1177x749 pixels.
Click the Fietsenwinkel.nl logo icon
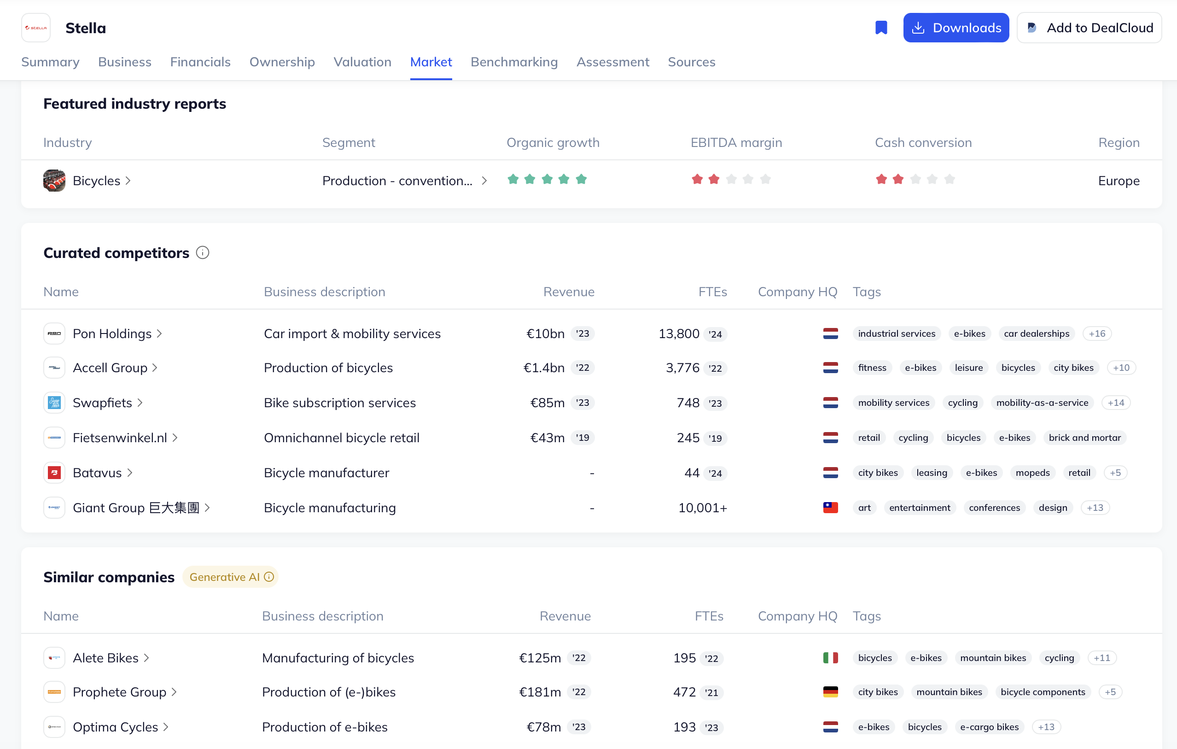pyautogui.click(x=54, y=438)
